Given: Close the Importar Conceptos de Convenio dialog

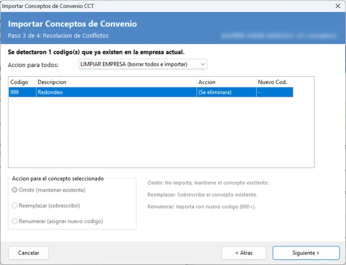Looking at the screenshot, I should (338, 6).
